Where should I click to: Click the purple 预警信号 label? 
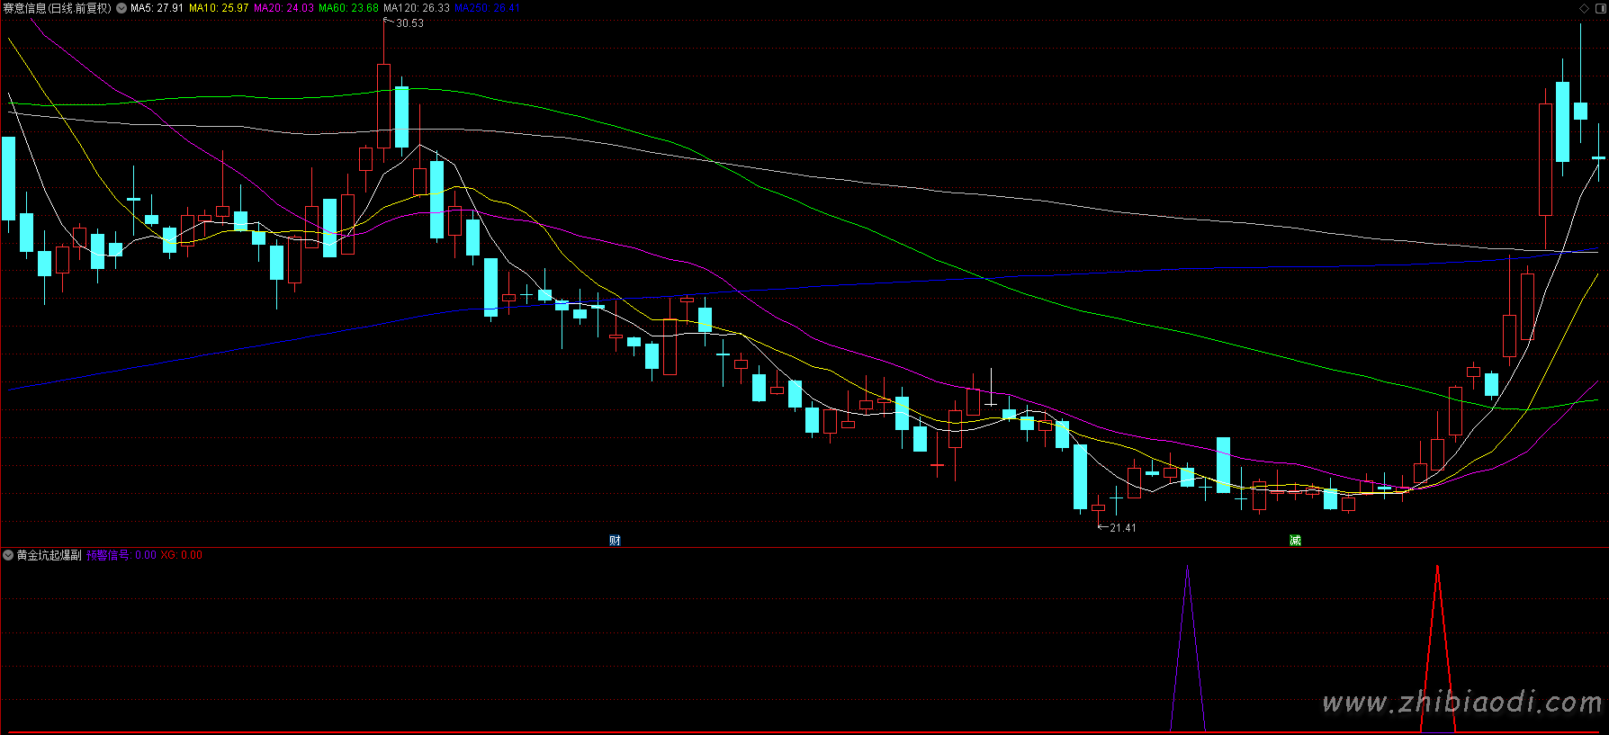121,555
